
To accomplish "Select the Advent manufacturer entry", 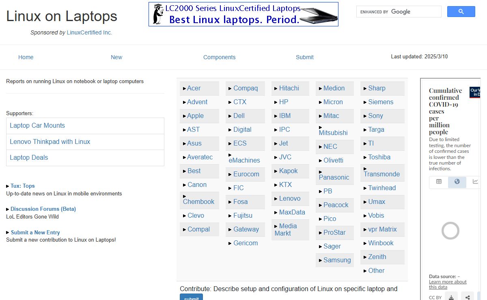I will (197, 102).
